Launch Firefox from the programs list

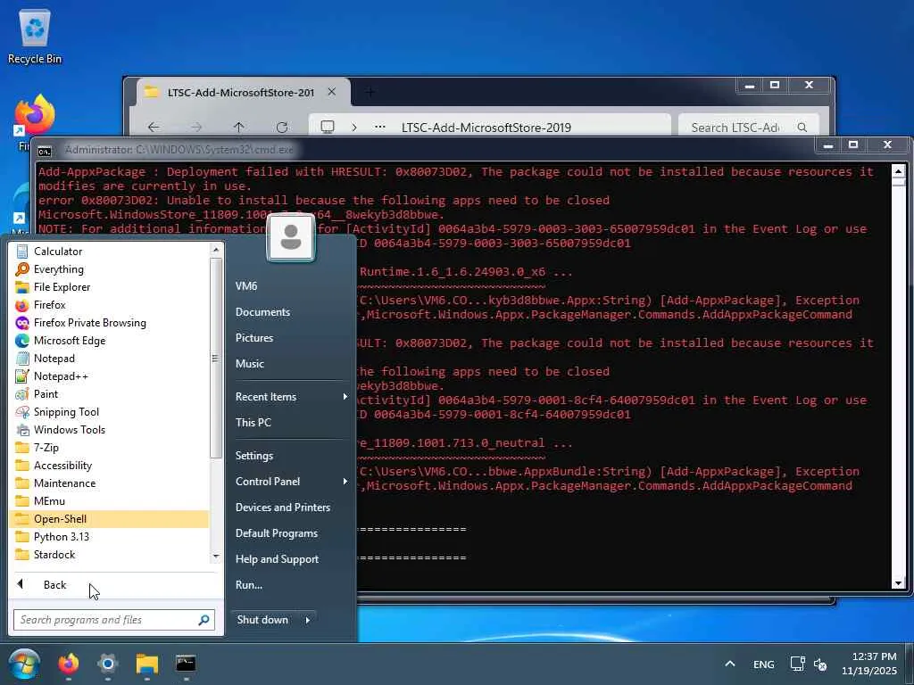click(x=109, y=305)
